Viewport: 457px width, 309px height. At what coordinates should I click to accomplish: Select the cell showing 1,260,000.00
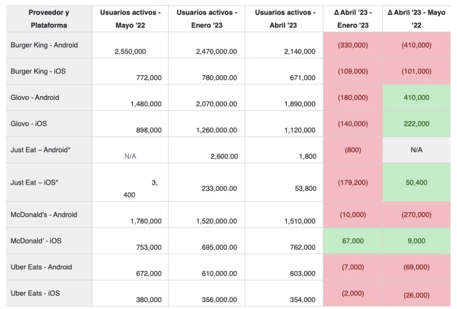pyautogui.click(x=207, y=124)
